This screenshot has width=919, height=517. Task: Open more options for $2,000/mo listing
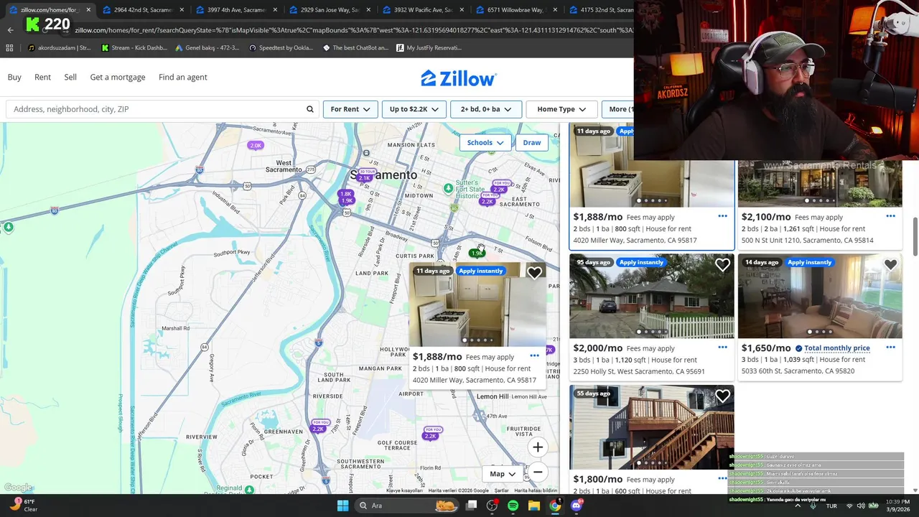point(722,348)
